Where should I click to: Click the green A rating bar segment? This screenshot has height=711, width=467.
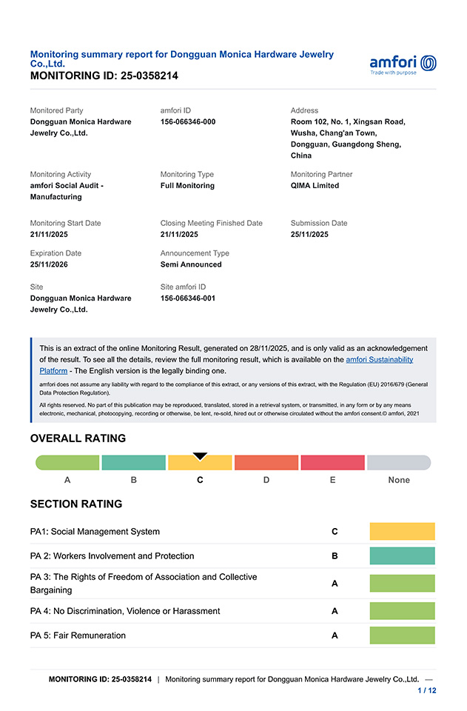pos(67,463)
